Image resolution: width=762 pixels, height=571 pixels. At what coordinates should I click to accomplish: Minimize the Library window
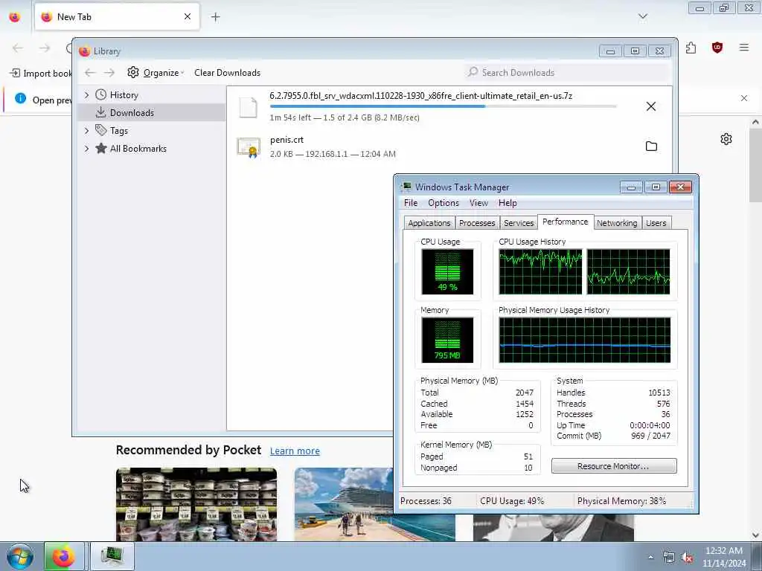pyautogui.click(x=610, y=51)
